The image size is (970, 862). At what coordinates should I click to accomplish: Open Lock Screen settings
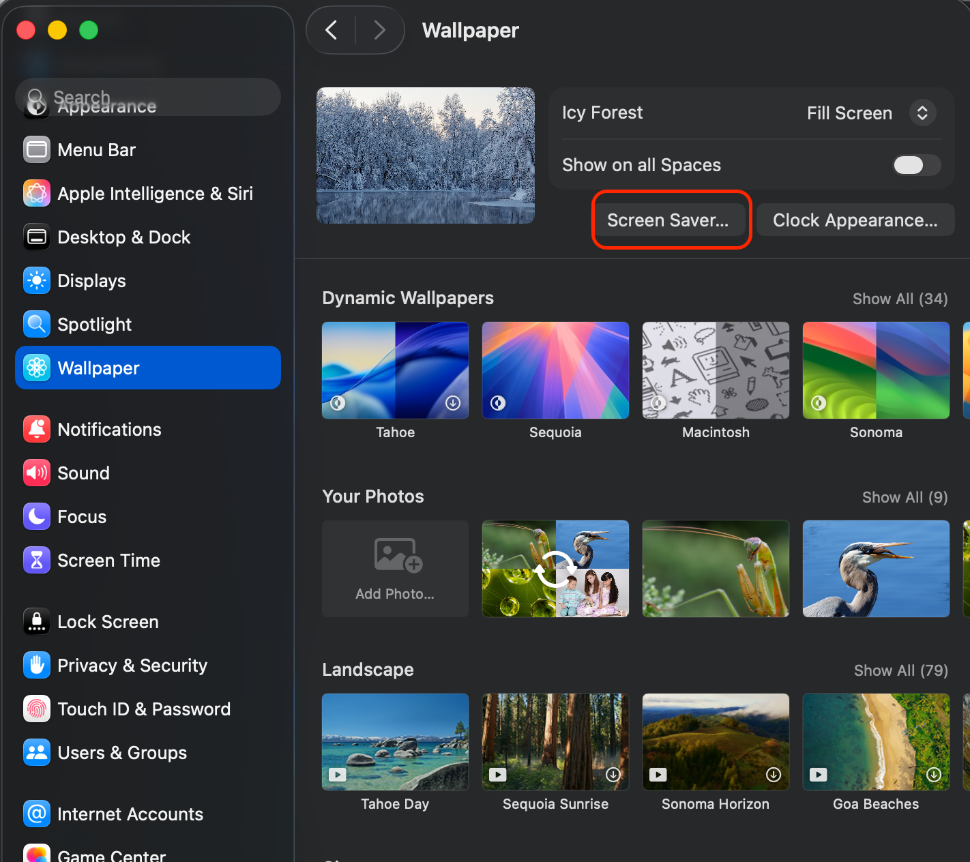(148, 622)
